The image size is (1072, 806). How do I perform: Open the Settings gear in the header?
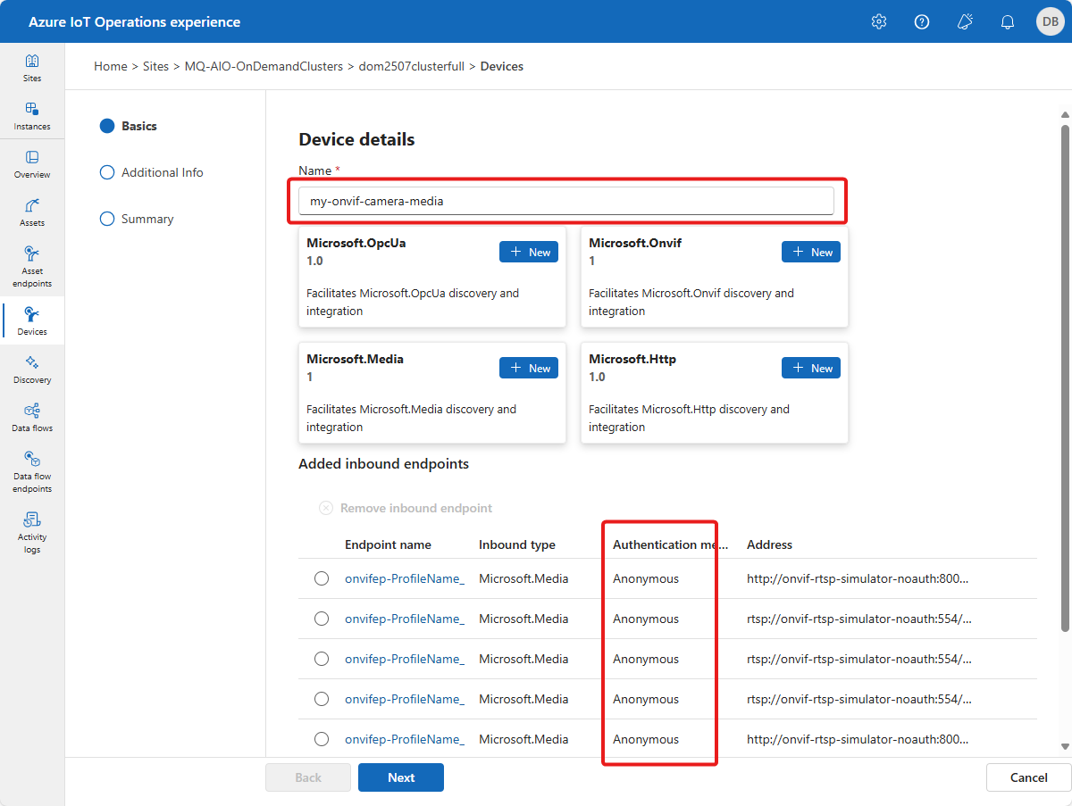(879, 21)
